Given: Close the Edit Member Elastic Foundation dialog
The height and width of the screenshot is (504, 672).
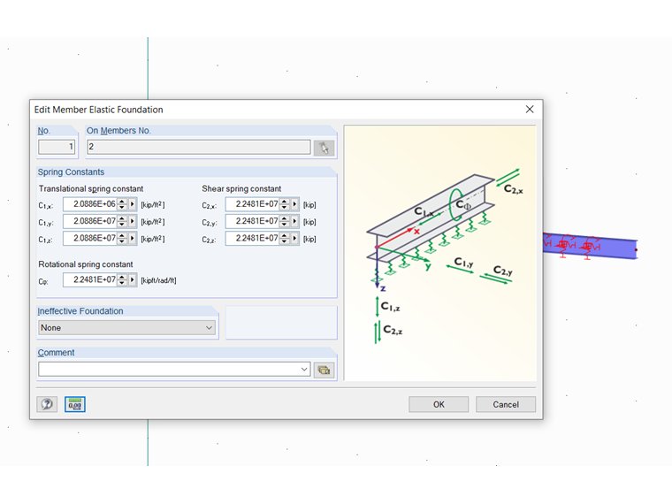Looking at the screenshot, I should [x=530, y=110].
